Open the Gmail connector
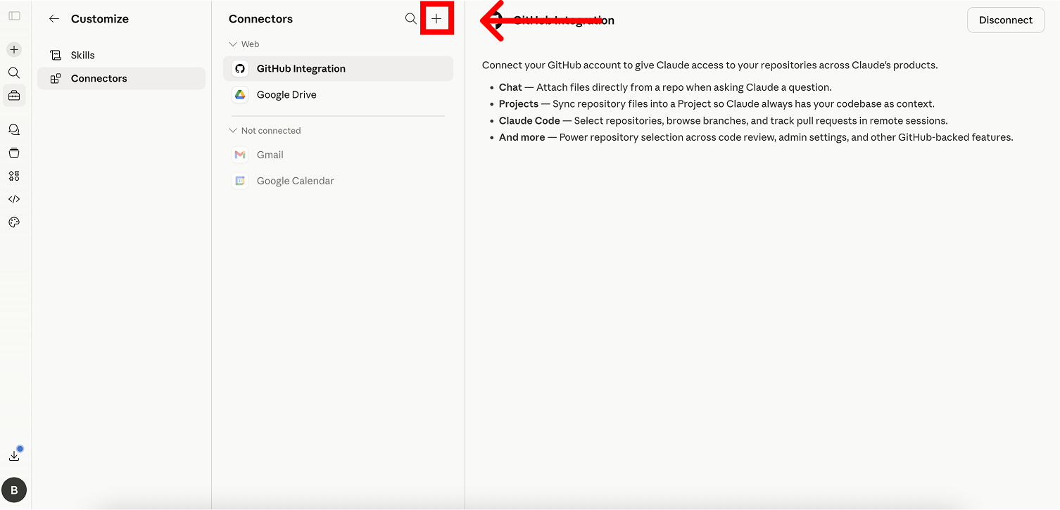Image resolution: width=1060 pixels, height=510 pixels. tap(338, 155)
